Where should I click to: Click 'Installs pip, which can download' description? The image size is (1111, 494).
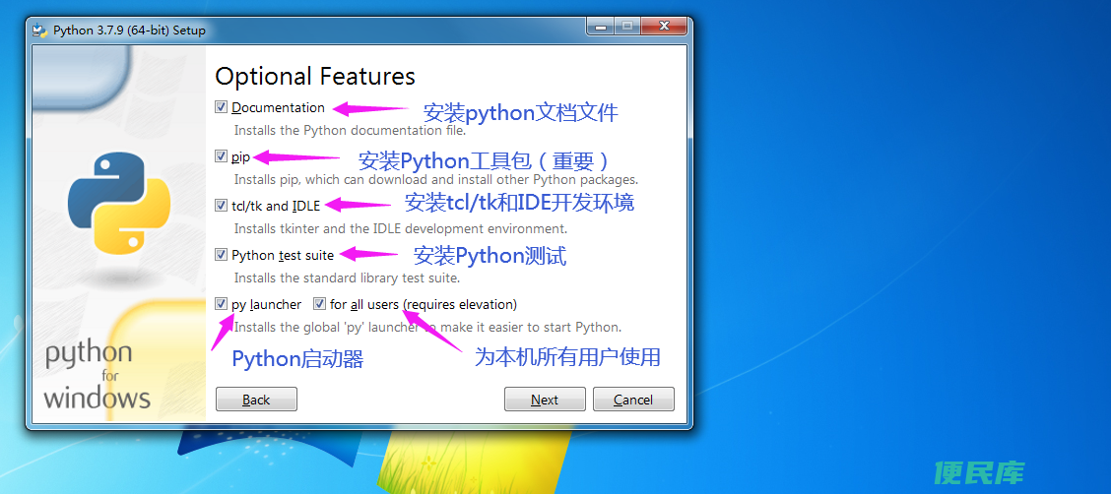pyautogui.click(x=436, y=179)
